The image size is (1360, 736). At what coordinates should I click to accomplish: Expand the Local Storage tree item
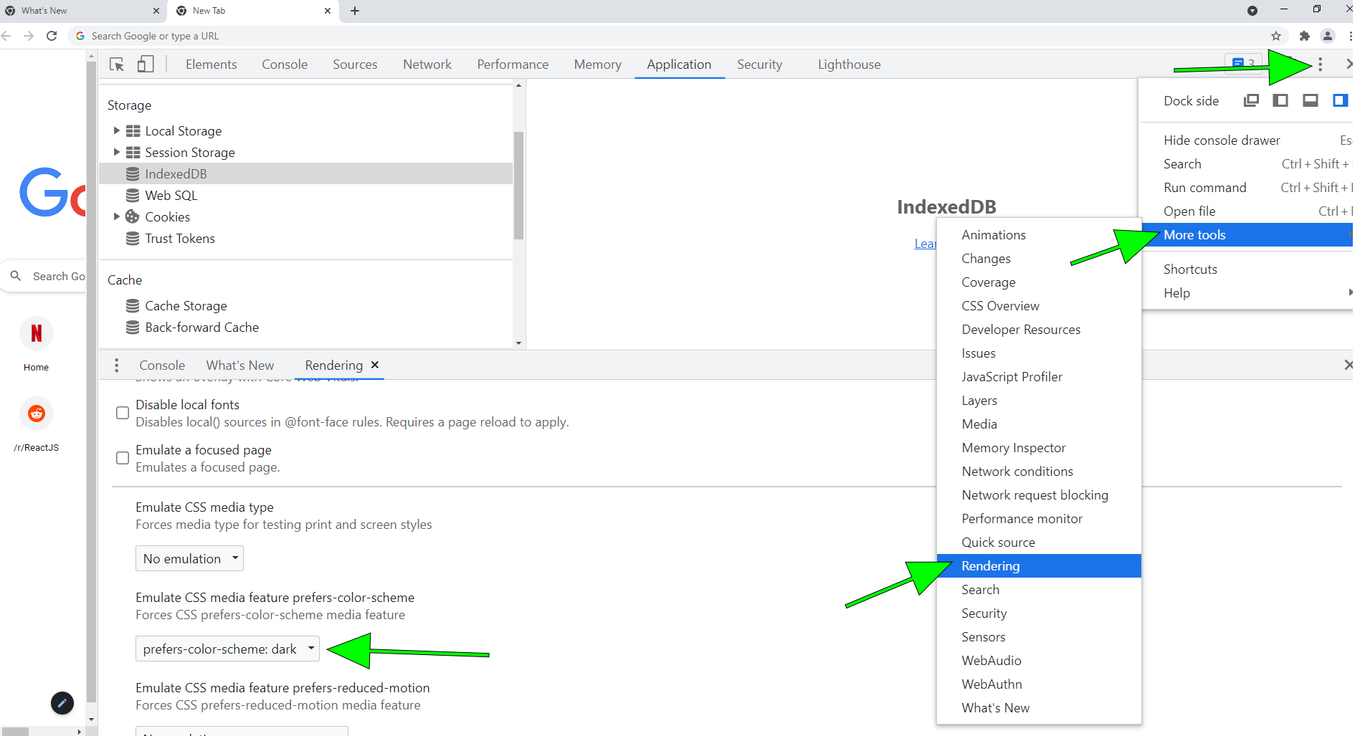[x=117, y=130]
